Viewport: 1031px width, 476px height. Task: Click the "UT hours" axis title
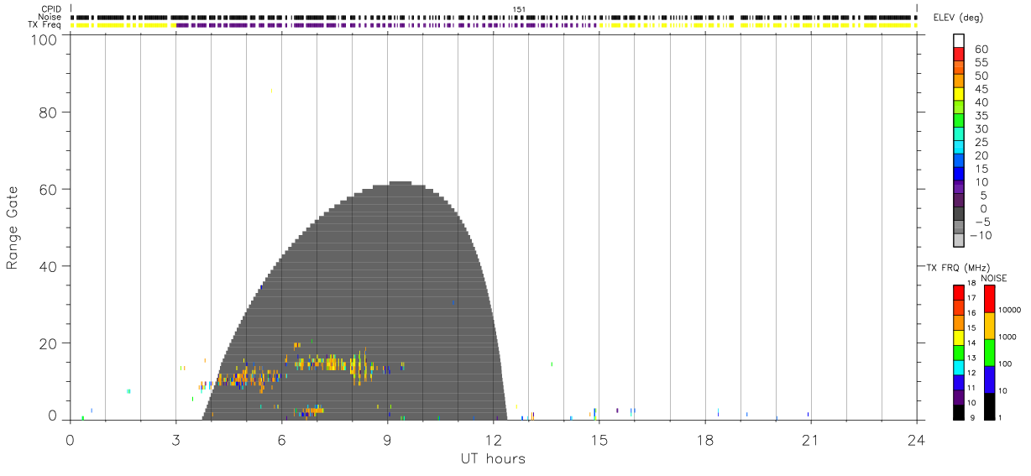point(493,459)
